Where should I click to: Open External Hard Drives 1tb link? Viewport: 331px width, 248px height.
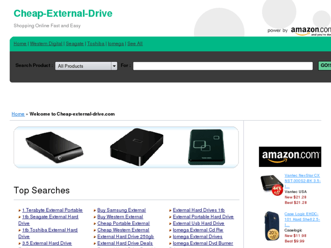point(199,210)
